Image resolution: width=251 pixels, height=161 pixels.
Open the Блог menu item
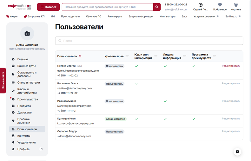(184, 16)
